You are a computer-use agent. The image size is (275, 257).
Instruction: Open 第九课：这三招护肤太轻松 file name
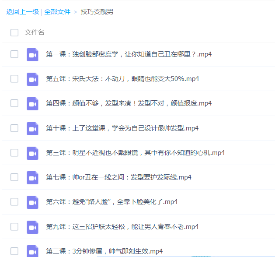pos(122,227)
